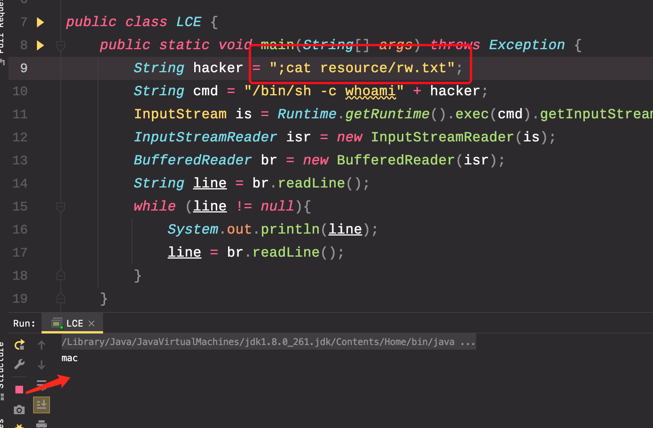Click the exec method call on line 11
Screen dimensions: 653x428
tap(472, 114)
